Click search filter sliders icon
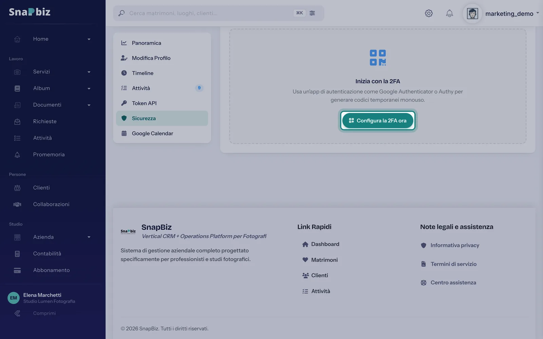The width and height of the screenshot is (543, 339). (312, 13)
